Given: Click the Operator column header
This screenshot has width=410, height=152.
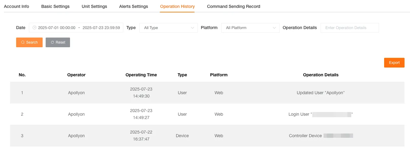Looking at the screenshot, I should (x=76, y=75).
